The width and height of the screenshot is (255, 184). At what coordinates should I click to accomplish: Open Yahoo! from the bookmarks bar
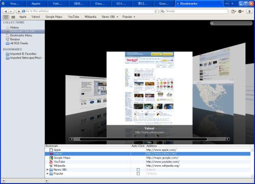(36, 17)
